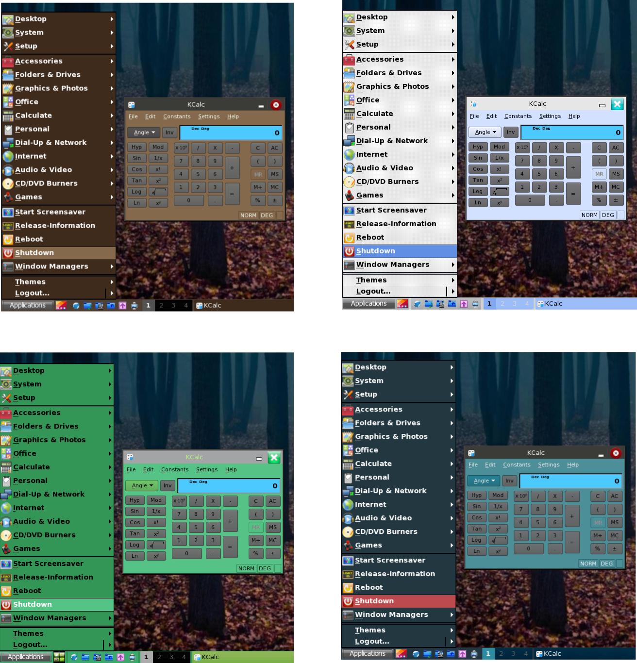Image resolution: width=637 pixels, height=663 pixels.
Task: Open Help menu in white-themed KCalc
Action: [x=574, y=116]
